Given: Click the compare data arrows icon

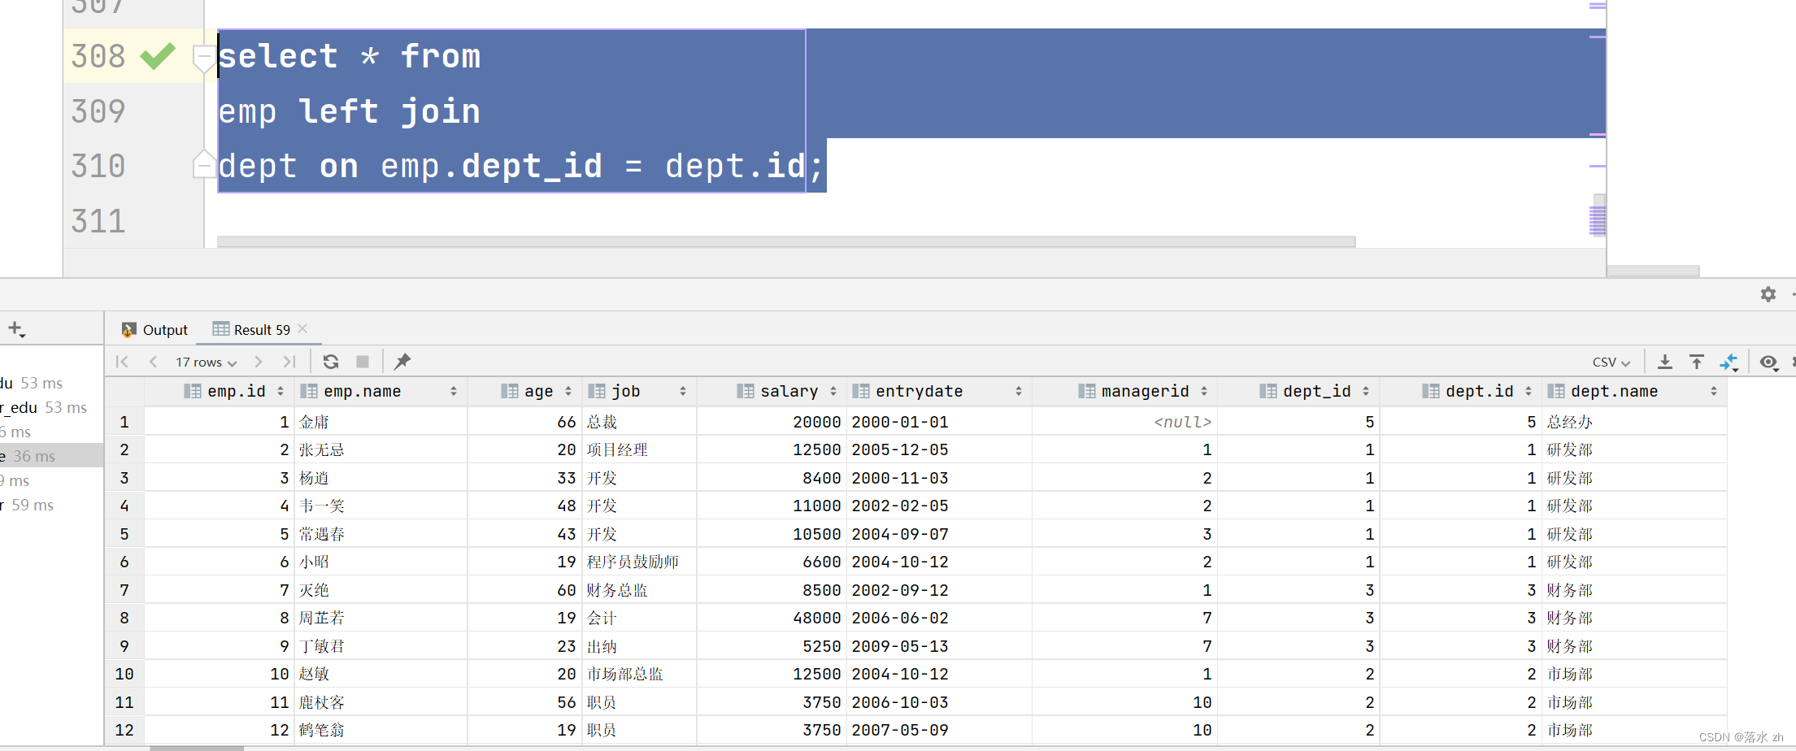Looking at the screenshot, I should [x=1729, y=362].
